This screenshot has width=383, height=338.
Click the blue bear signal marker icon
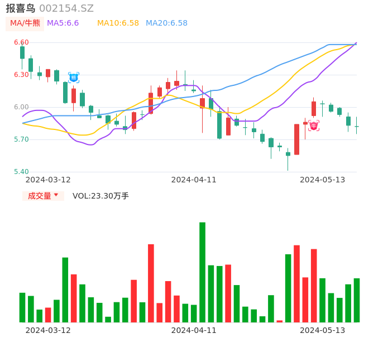[74, 78]
